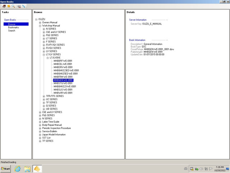Click the Start button
This screenshot has width=230, height=173.
[x=6, y=169]
